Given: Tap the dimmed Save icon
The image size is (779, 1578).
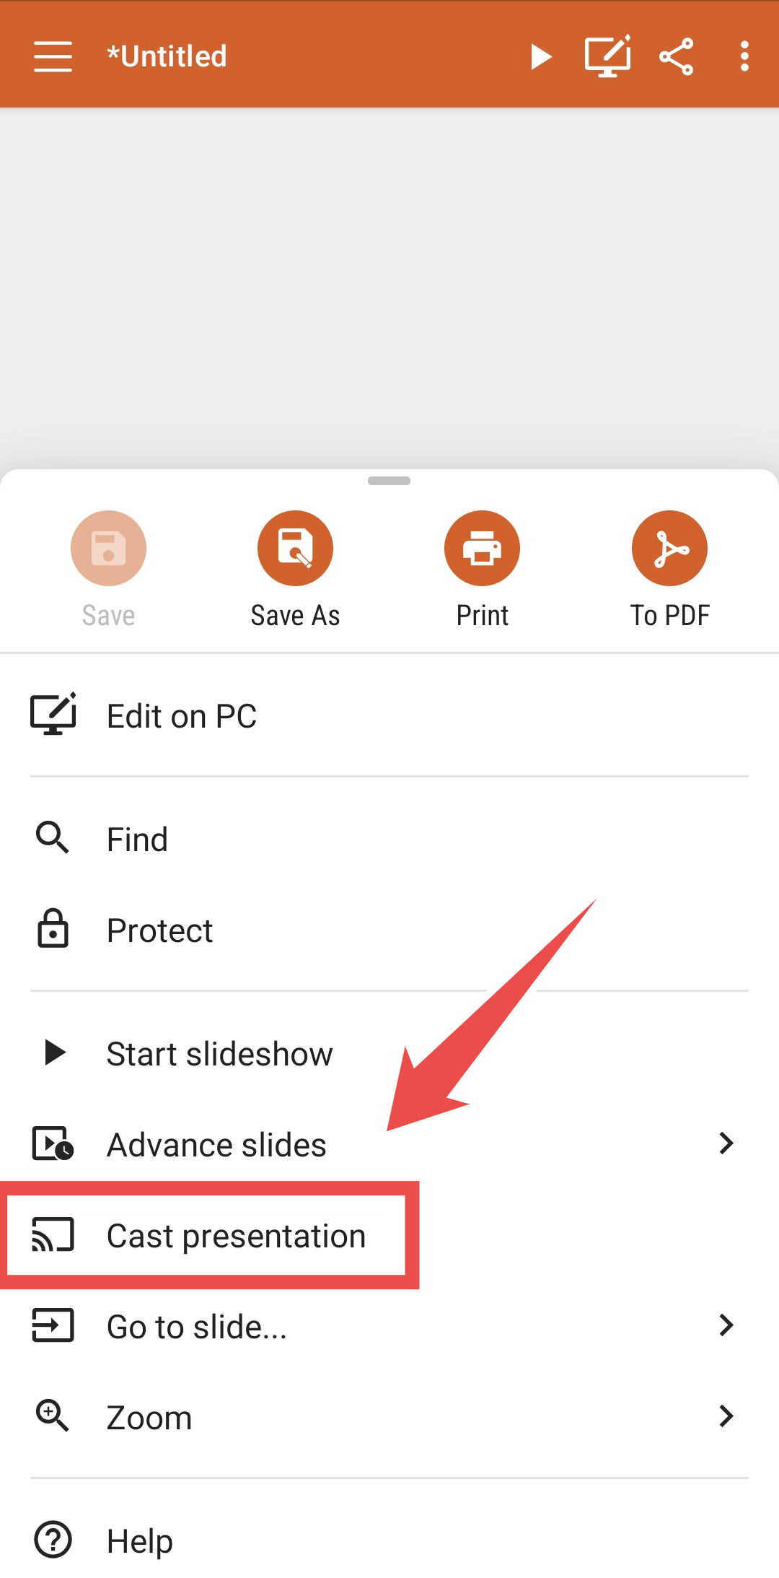Looking at the screenshot, I should pos(108,548).
